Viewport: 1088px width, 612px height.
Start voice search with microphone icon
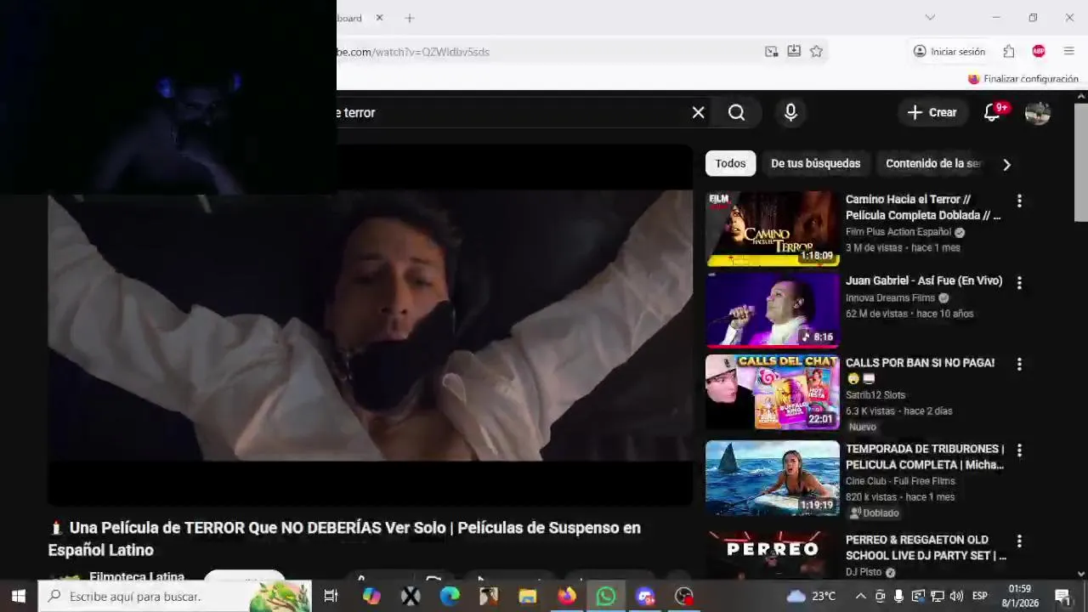tap(790, 112)
